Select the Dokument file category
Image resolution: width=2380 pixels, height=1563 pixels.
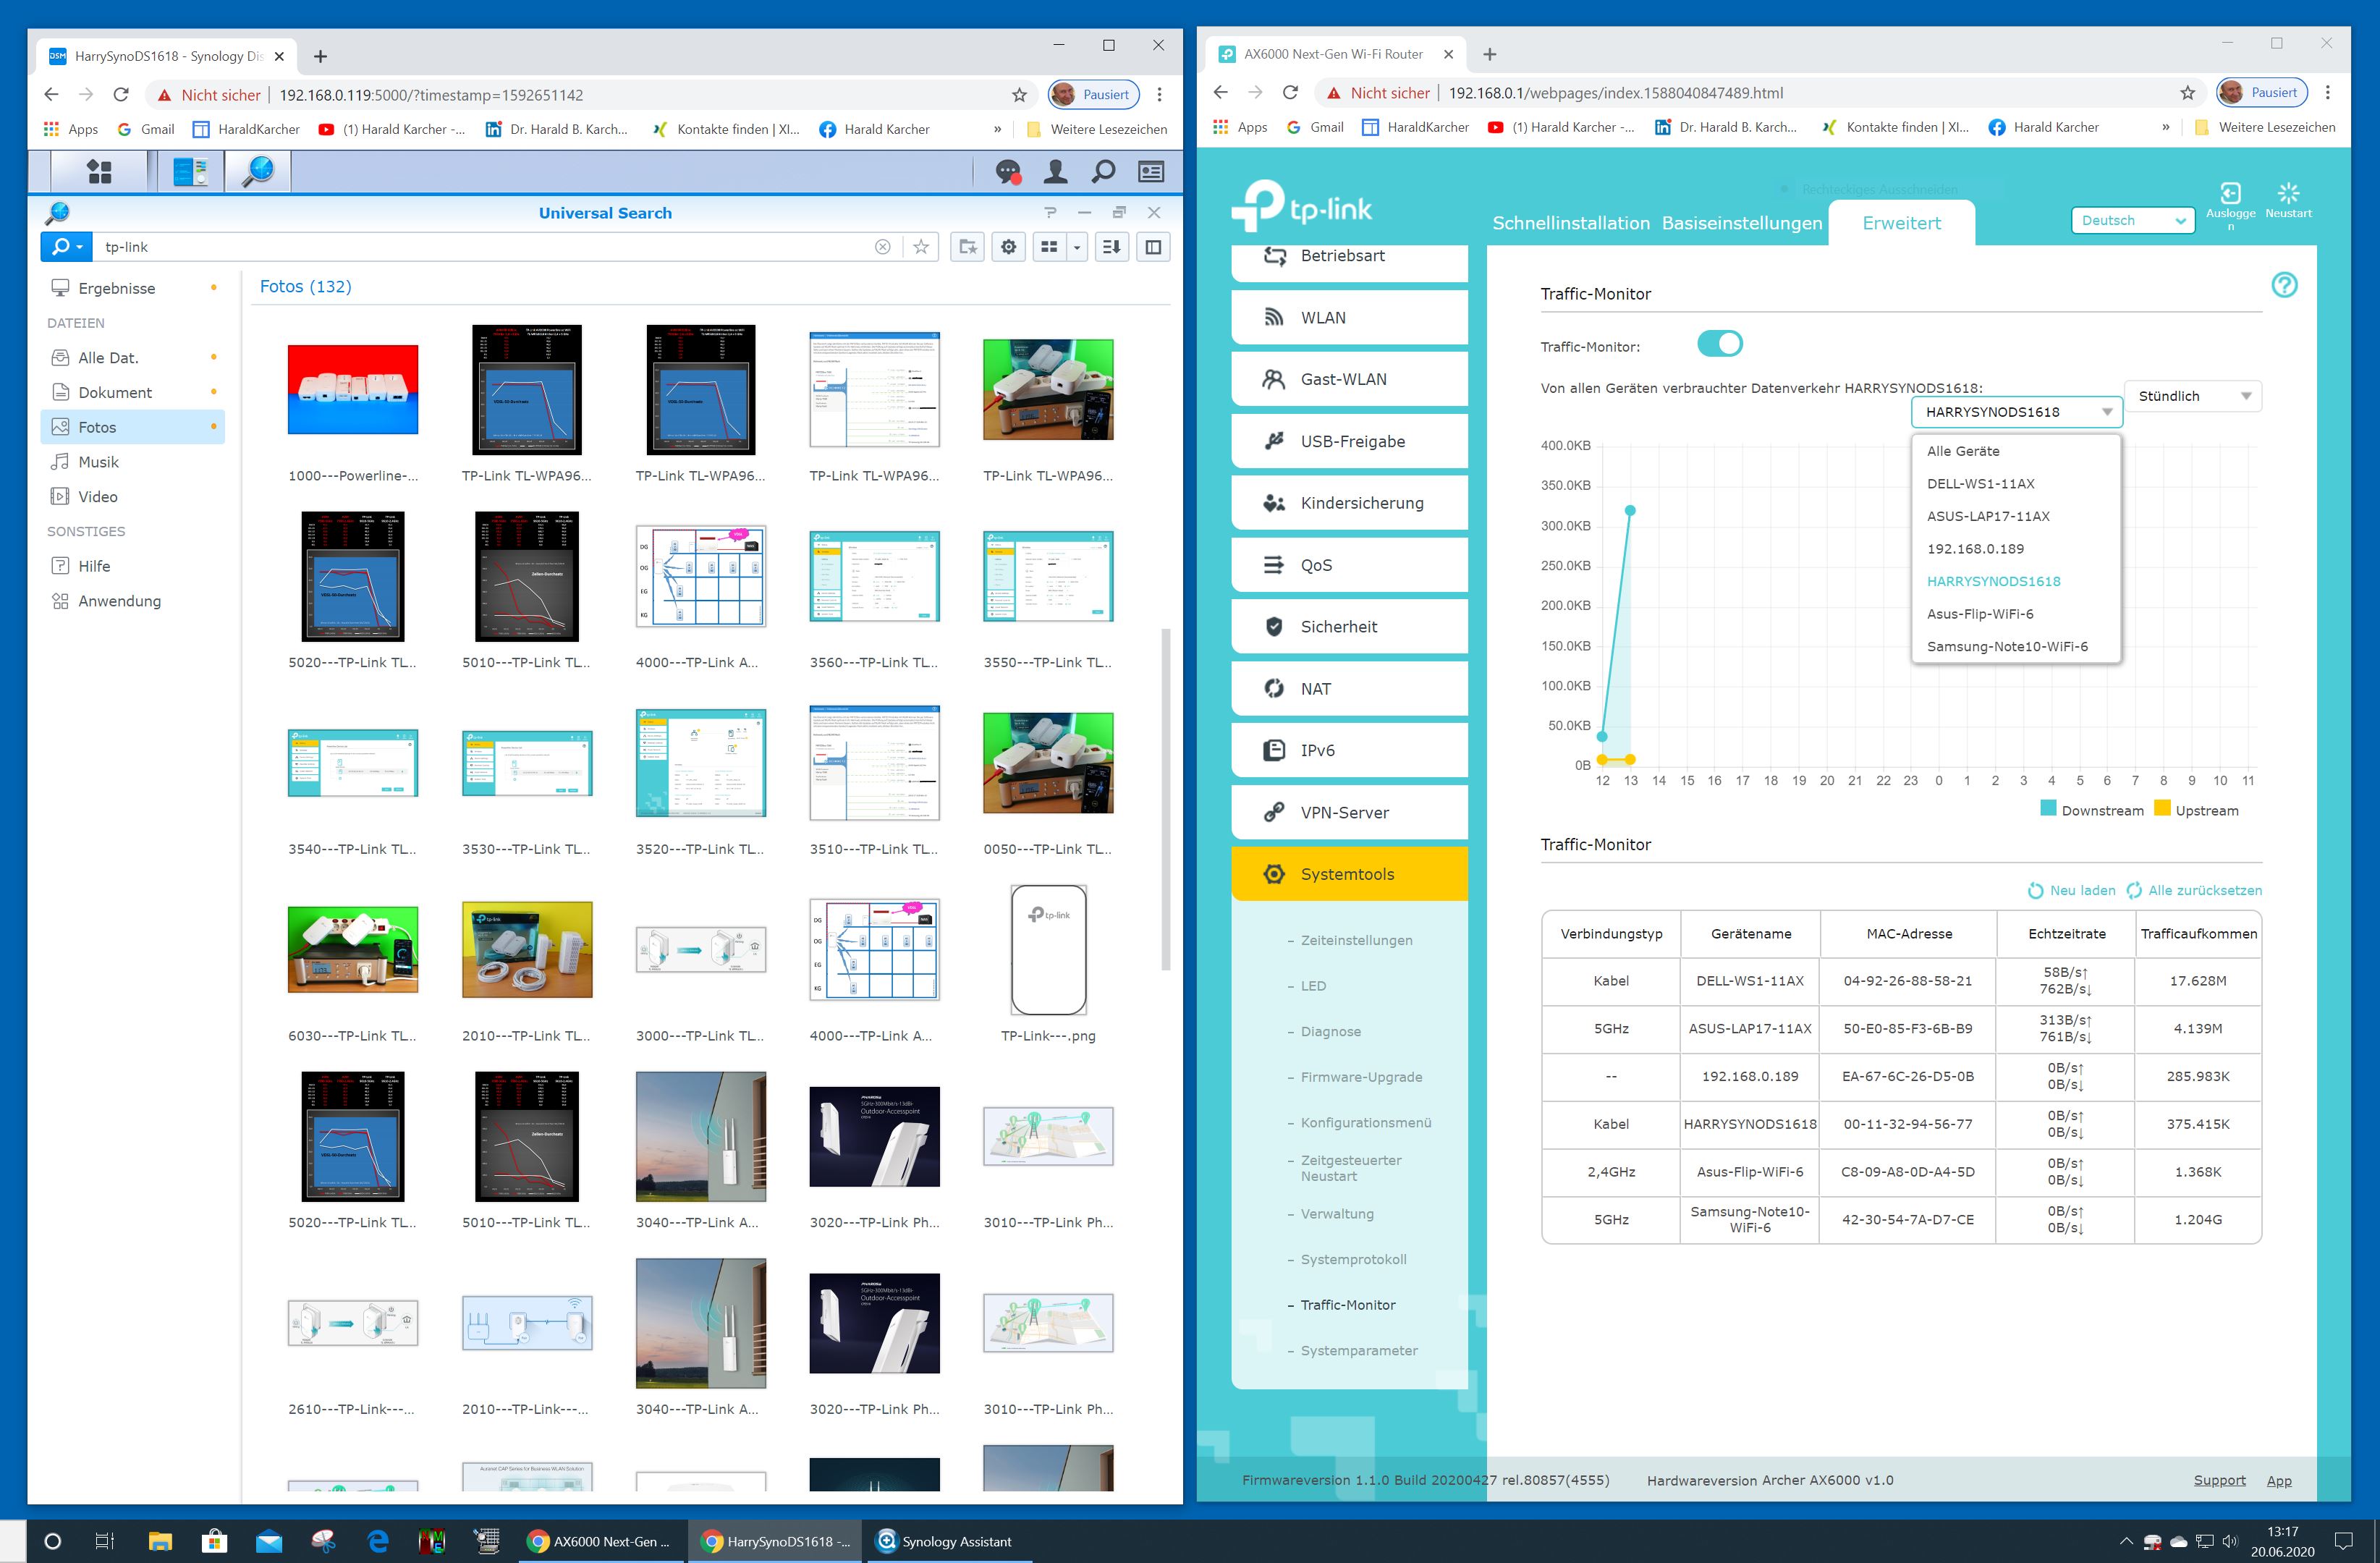pyautogui.click(x=115, y=392)
